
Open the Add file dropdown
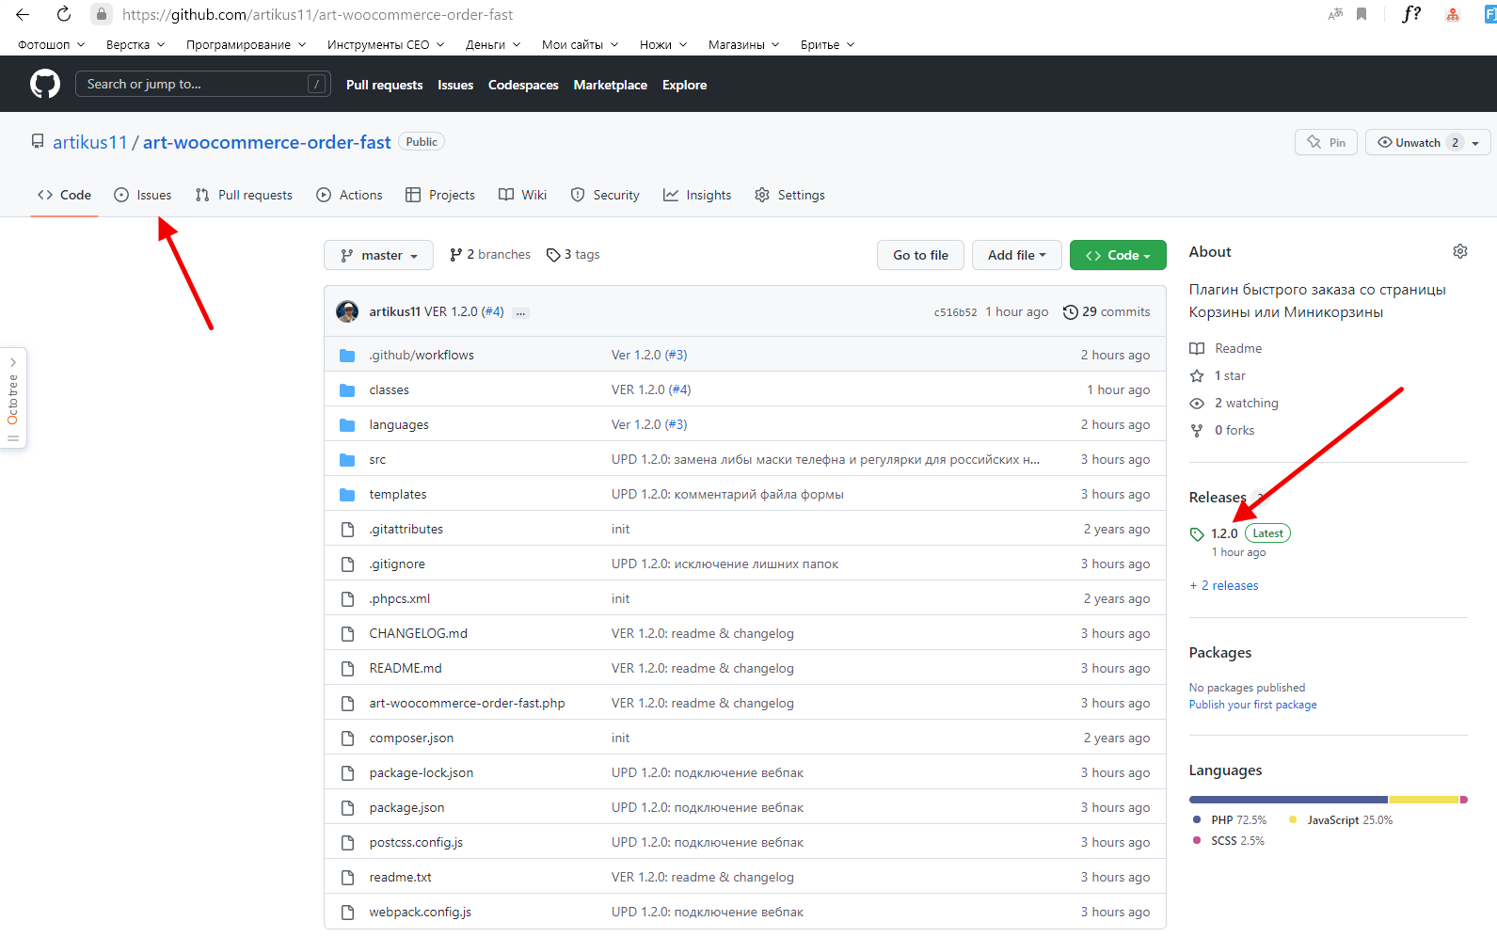tap(1016, 255)
